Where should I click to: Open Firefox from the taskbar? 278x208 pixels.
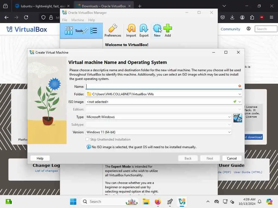pyautogui.click(x=158, y=201)
